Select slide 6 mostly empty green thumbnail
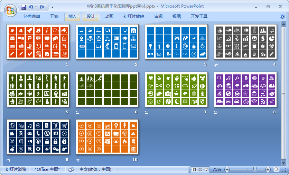Screen dimensions: 289x175 (x=107, y=90)
